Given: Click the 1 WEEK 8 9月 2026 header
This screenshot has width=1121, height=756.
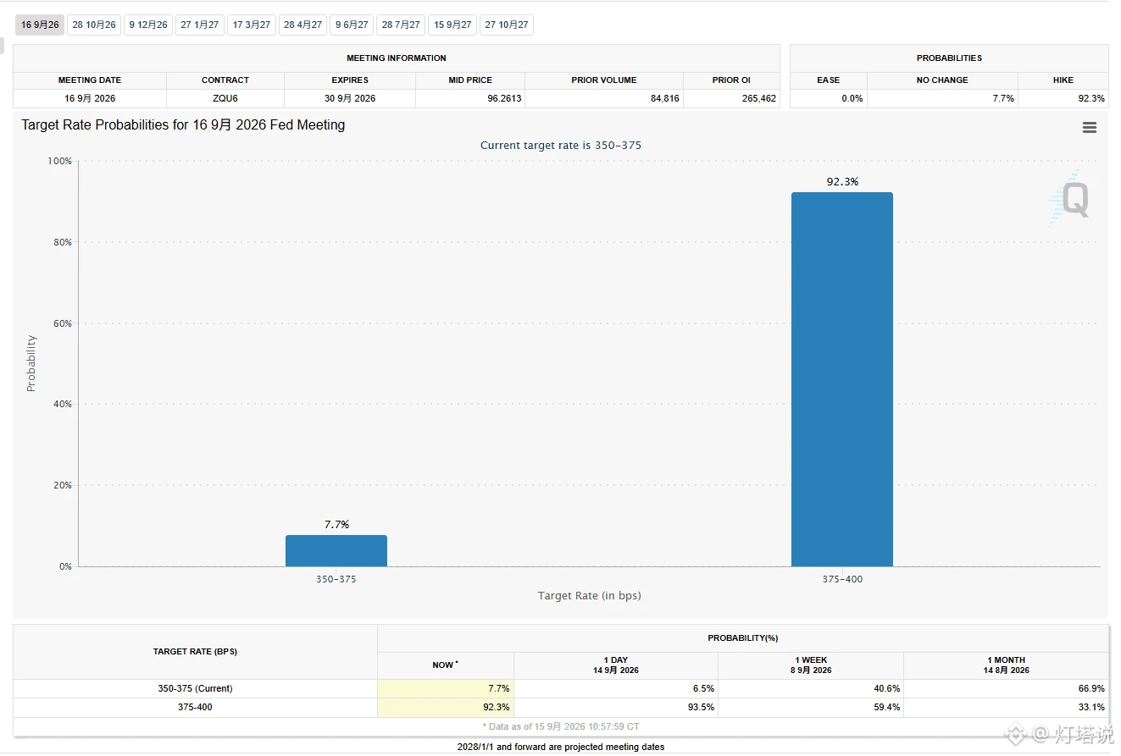Looking at the screenshot, I should (x=811, y=665).
